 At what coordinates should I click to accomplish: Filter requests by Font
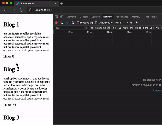tap(146, 28)
